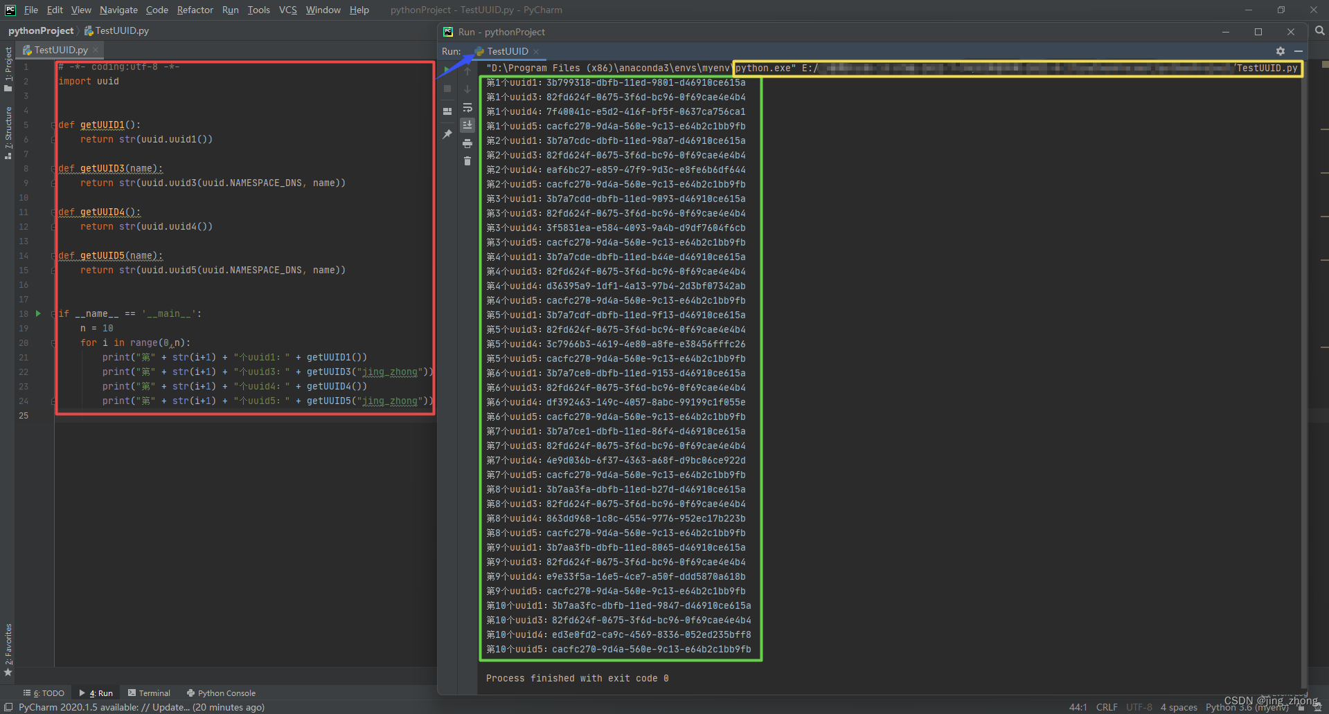Open the Edit menu
1329x714 pixels.
[55, 10]
